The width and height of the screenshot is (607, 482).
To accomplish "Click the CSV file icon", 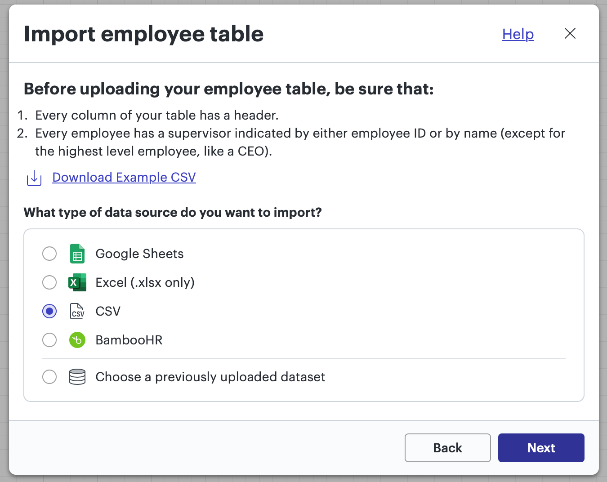I will [77, 311].
